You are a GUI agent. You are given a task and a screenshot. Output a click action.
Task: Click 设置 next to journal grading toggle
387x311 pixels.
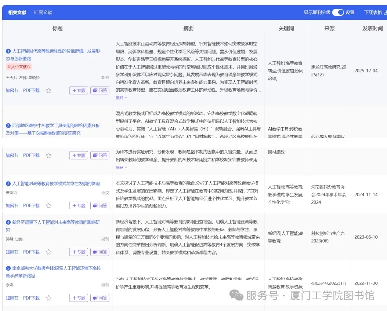(x=350, y=12)
